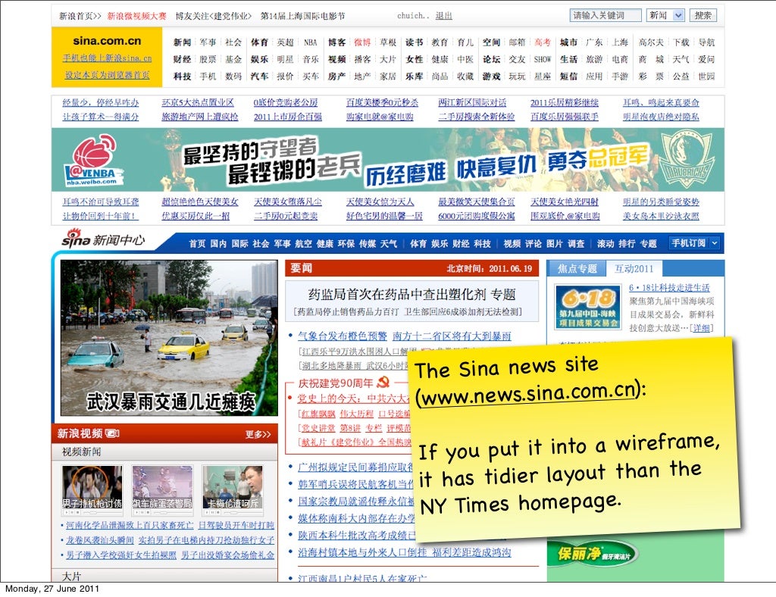Click the 财经 link in top directory
The width and height of the screenshot is (776, 597).
(x=182, y=59)
